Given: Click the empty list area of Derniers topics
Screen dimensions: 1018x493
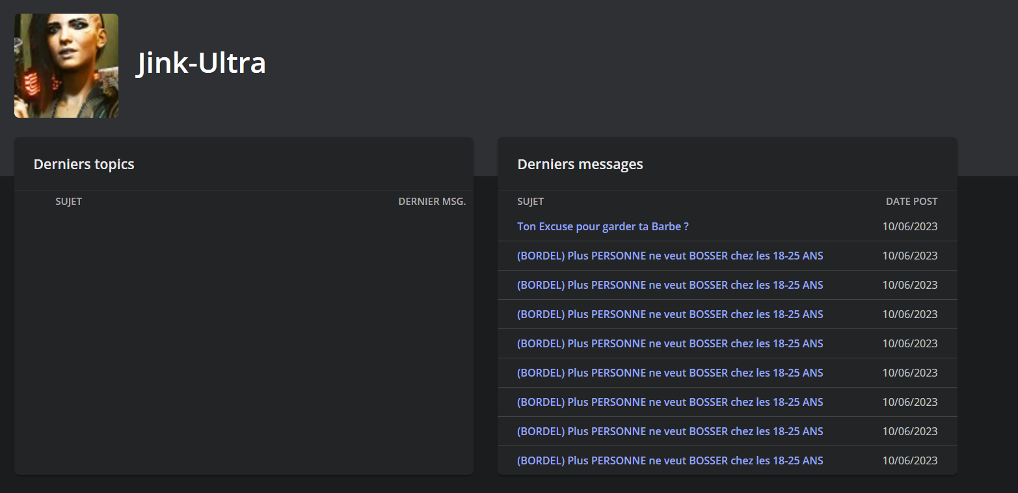Looking at the screenshot, I should [x=243, y=338].
